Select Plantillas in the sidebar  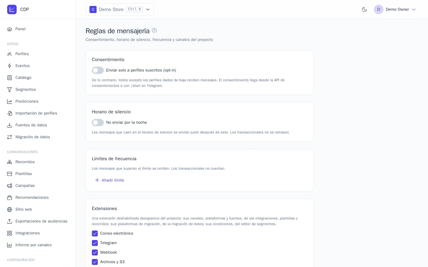tap(38, 174)
